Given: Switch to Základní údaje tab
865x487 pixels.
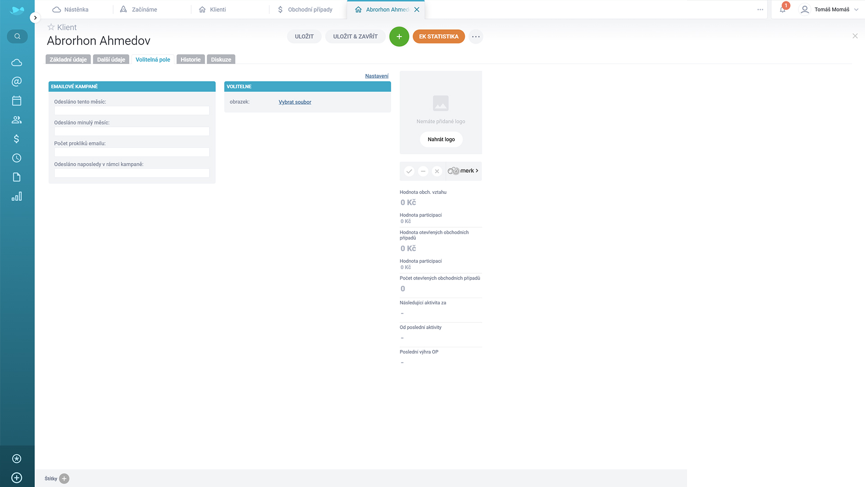Looking at the screenshot, I should pyautogui.click(x=68, y=60).
